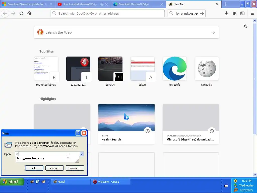The height and width of the screenshot is (193, 257).
Task: Click Highlights section heading
Action: pos(47,99)
